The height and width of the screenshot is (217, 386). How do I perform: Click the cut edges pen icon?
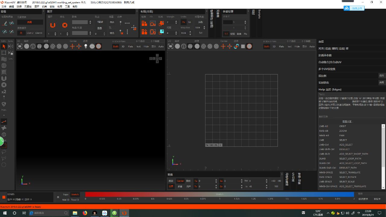click(5, 23)
